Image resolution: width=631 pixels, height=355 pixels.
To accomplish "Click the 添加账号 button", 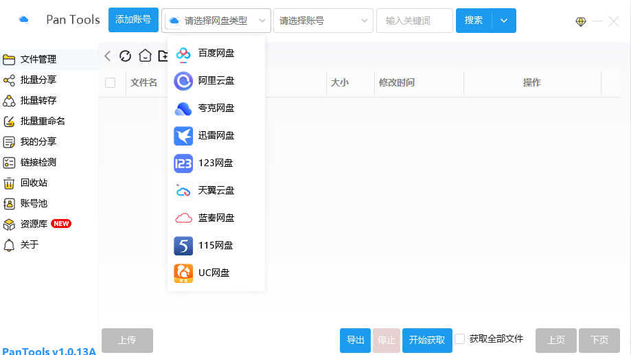I will pyautogui.click(x=133, y=20).
